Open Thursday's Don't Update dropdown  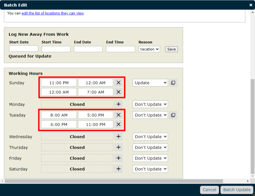click(150, 147)
